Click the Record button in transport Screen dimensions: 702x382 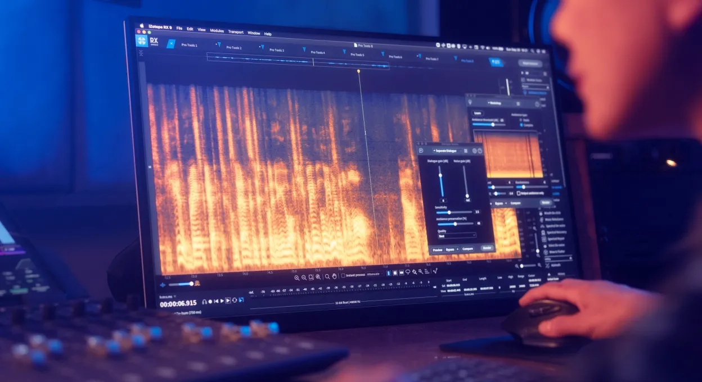[x=210, y=302]
